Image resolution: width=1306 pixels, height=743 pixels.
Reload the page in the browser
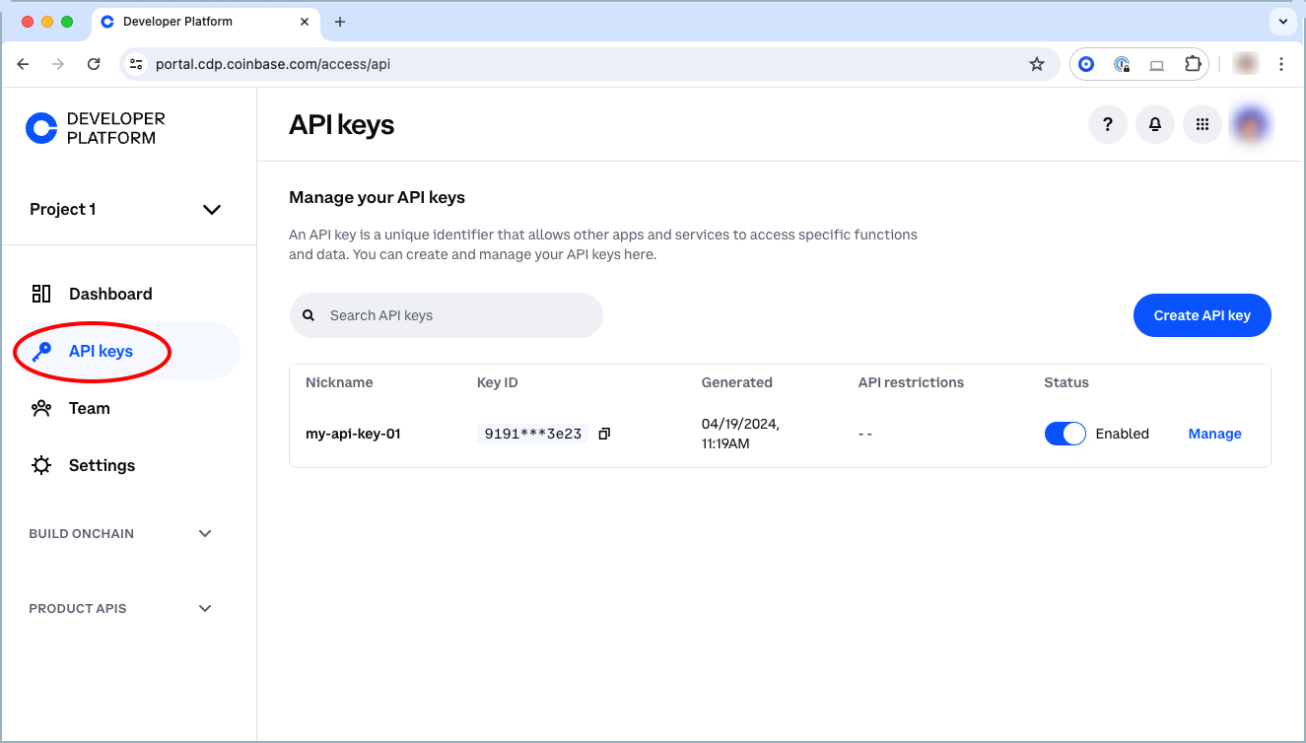coord(94,64)
